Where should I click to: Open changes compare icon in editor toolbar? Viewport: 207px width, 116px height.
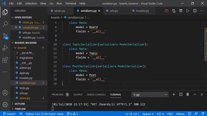click(174, 11)
